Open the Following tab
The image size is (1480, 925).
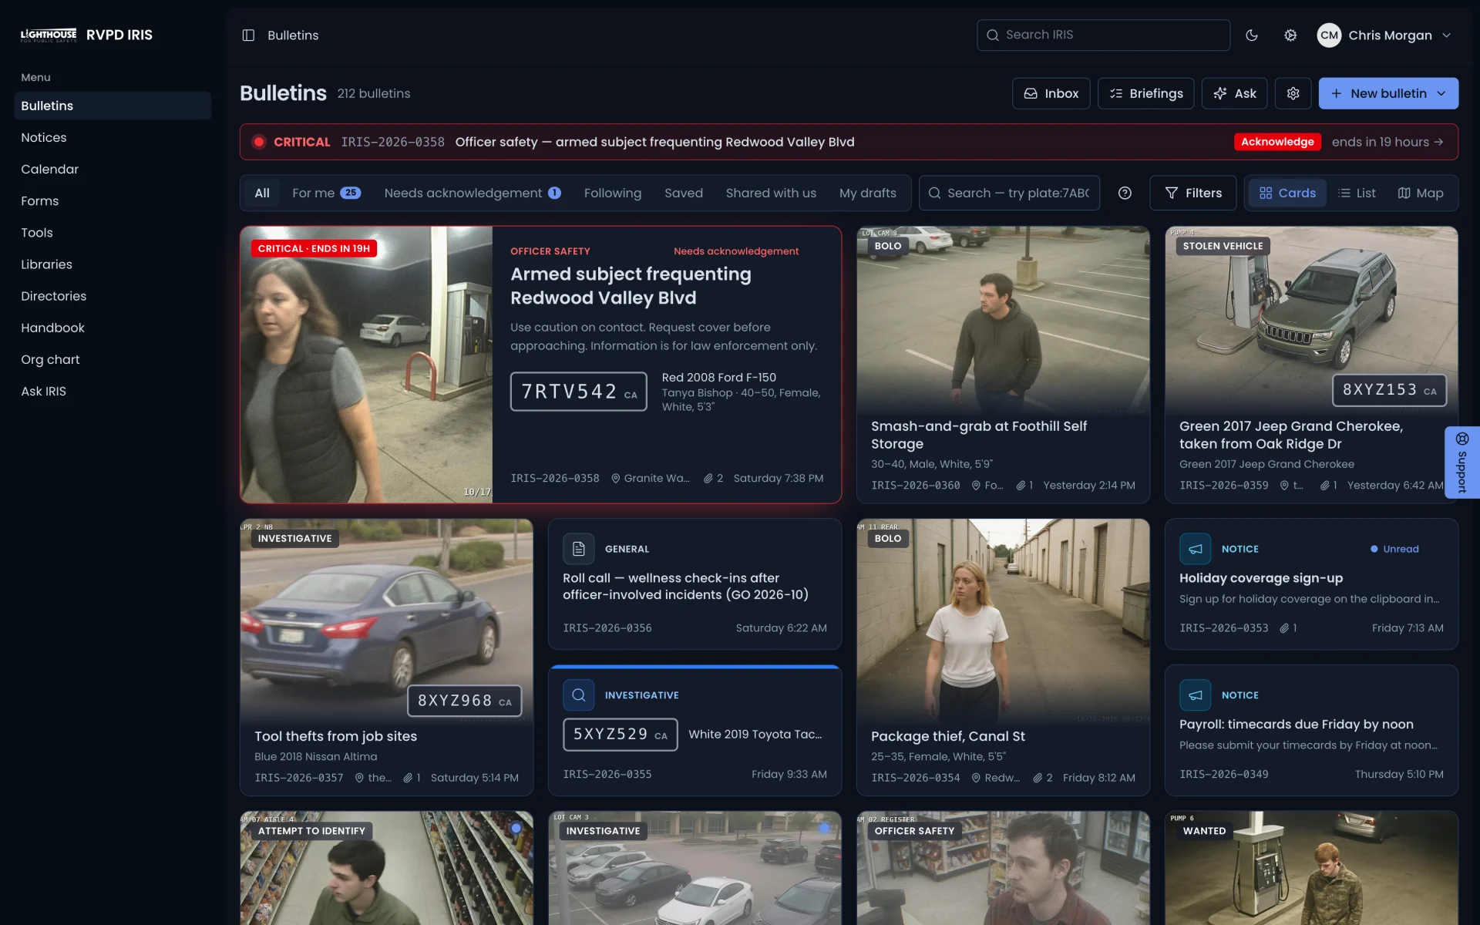tap(613, 193)
